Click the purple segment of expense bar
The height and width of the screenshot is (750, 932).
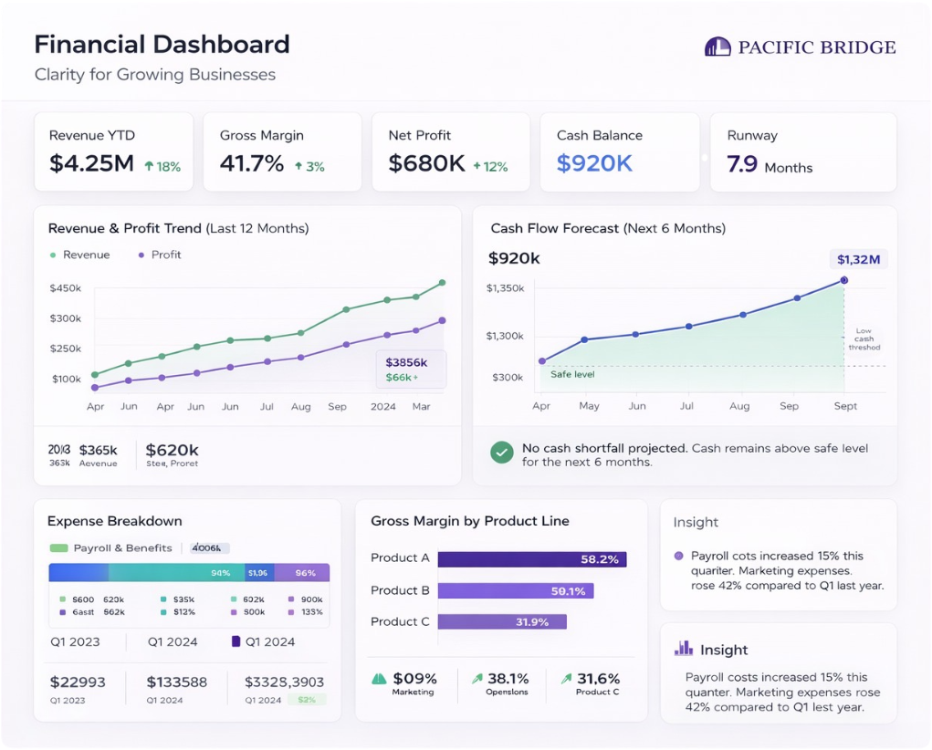tap(301, 573)
